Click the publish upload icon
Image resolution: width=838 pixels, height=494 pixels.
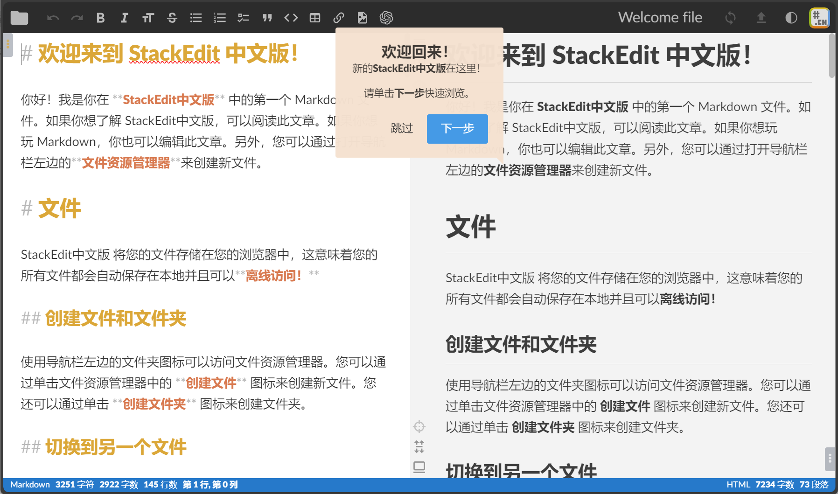[x=761, y=18]
